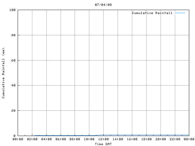Click the Cumulative Rainfall legend label
This screenshot has height=146, width=195.
[x=152, y=13]
